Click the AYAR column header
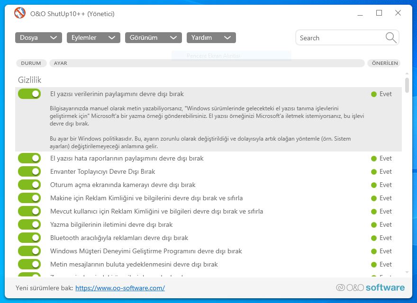 pyautogui.click(x=207, y=63)
